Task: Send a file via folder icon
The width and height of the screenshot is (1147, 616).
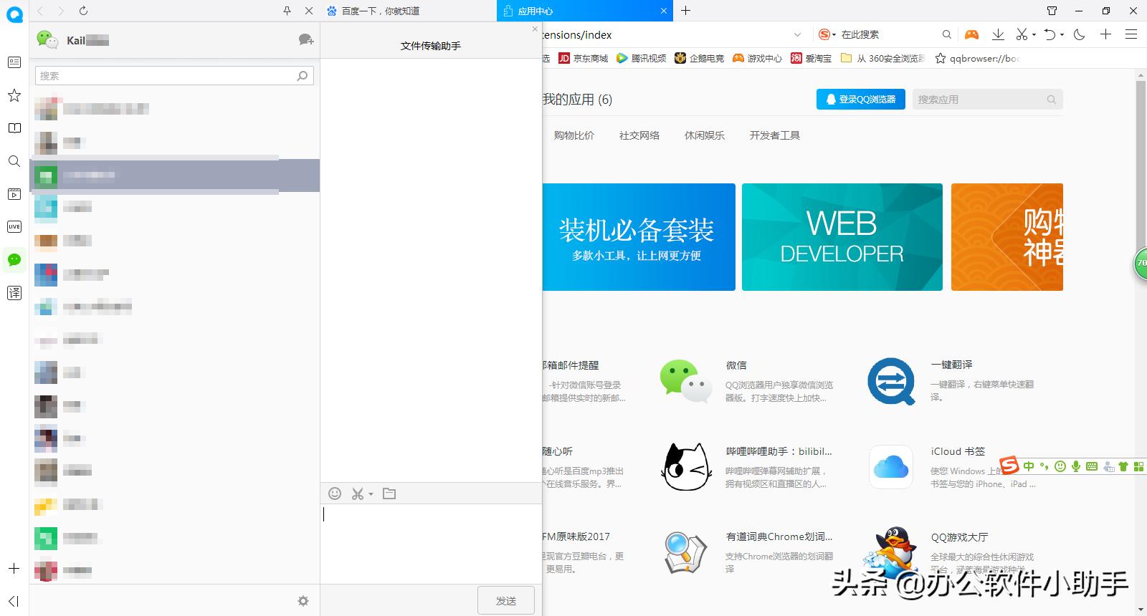Action: tap(389, 494)
